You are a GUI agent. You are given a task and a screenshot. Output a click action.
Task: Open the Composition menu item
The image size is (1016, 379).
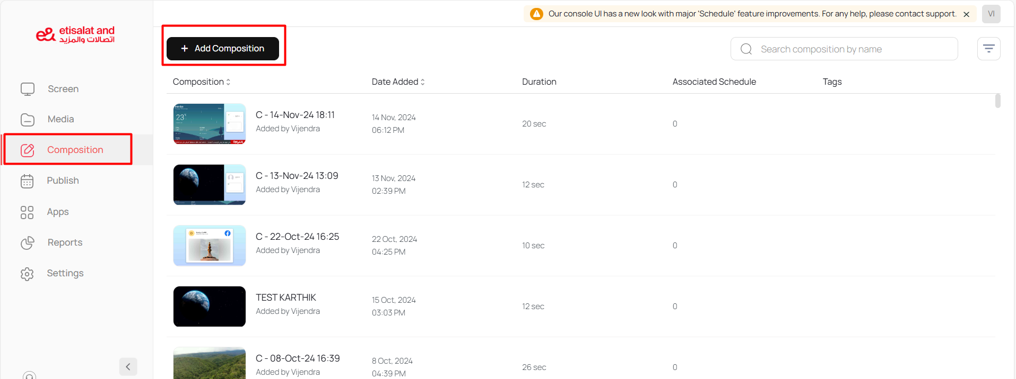[75, 150]
